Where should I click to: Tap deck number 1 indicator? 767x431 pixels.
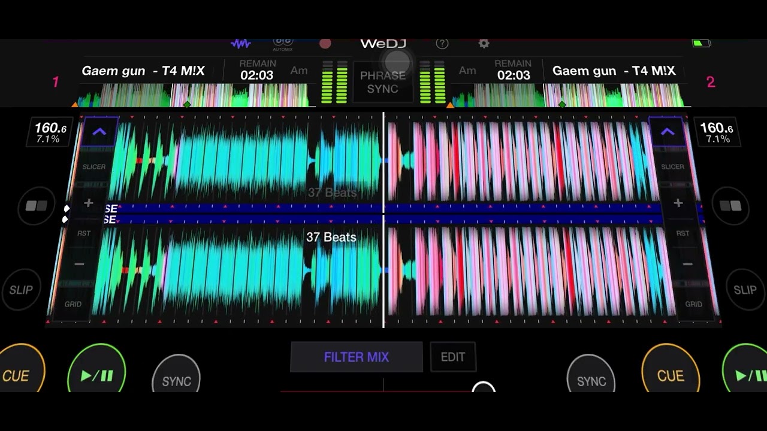(x=56, y=82)
